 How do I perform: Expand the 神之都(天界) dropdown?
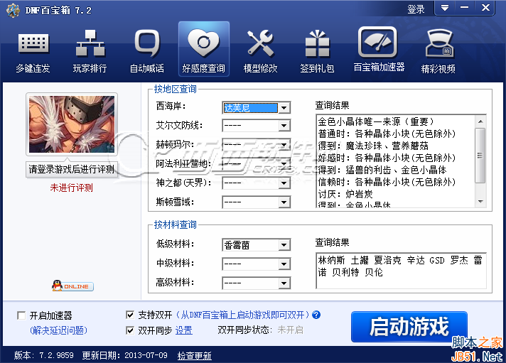284,183
